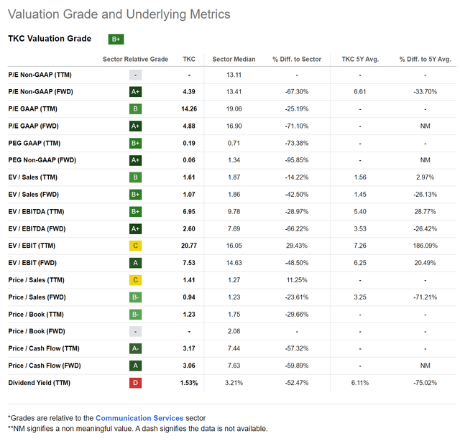Viewport: 460px width, 441px height.
Task: Click the % Diff. to 5Y Avg. column header
Action: point(425,59)
